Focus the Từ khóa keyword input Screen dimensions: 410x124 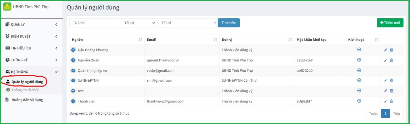[94, 23]
